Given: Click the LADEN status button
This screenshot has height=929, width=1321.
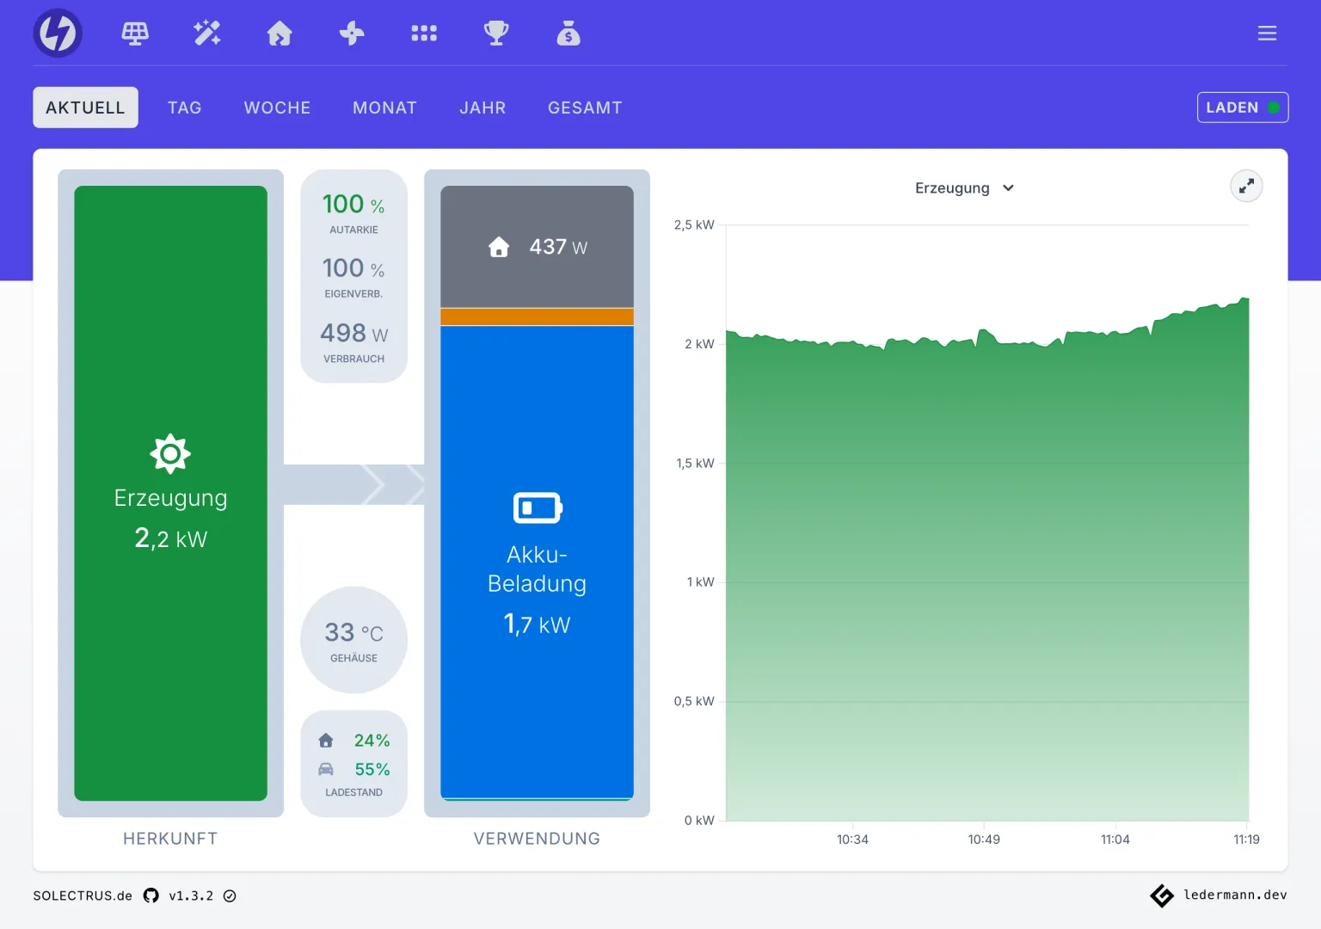Looking at the screenshot, I should [x=1243, y=108].
